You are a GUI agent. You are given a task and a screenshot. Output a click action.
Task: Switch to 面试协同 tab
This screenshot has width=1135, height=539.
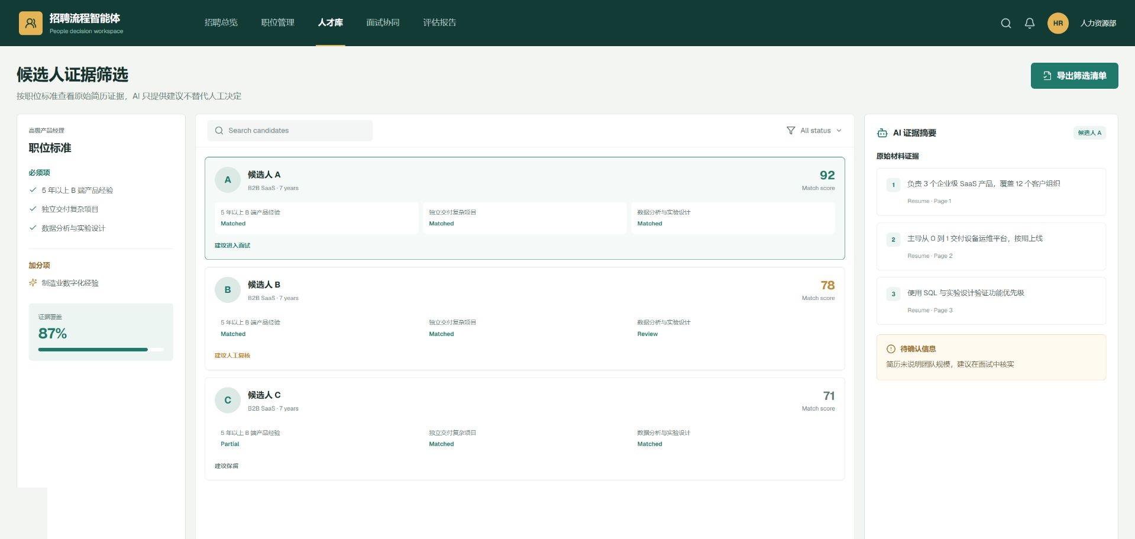pos(383,22)
